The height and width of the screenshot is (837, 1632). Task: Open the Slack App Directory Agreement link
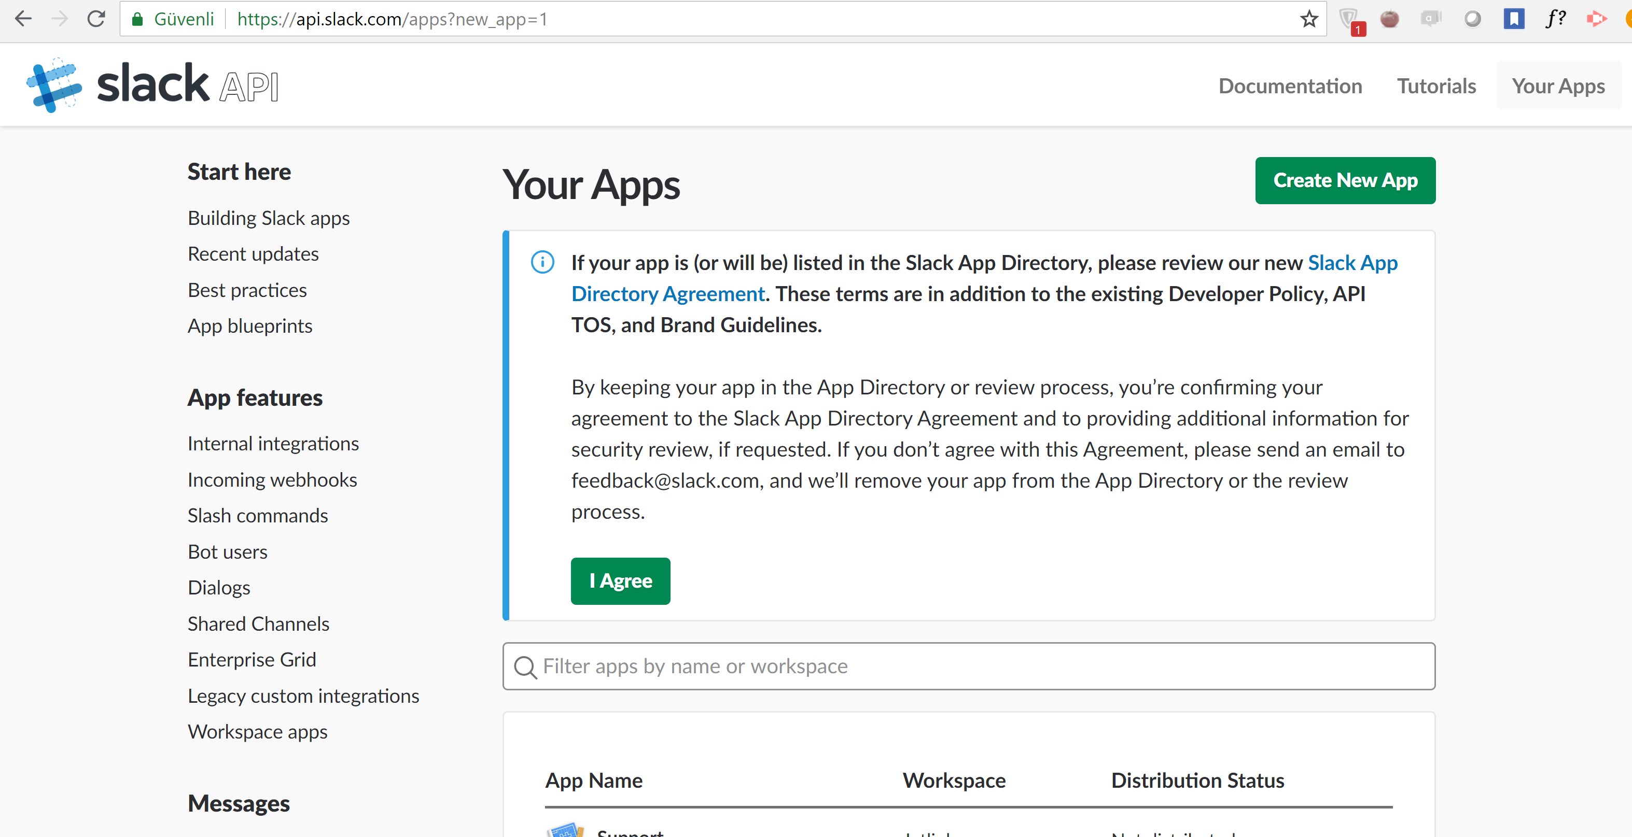[x=668, y=294]
